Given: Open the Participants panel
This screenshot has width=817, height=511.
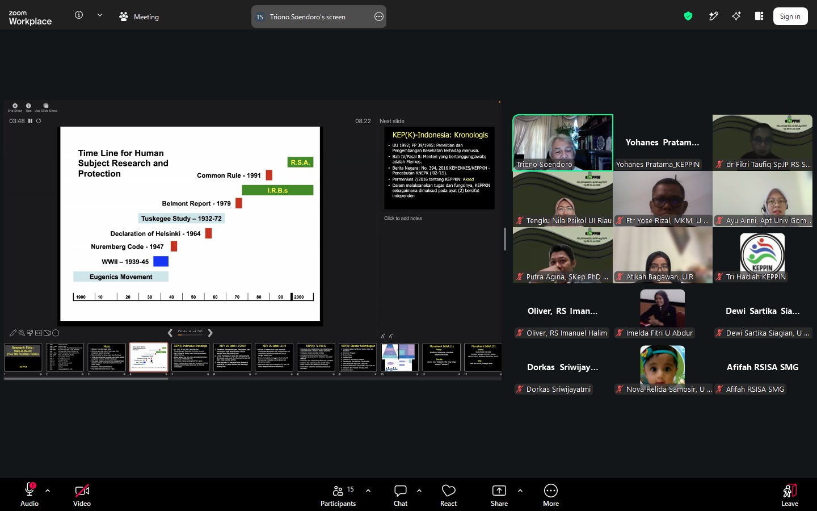Looking at the screenshot, I should pyautogui.click(x=338, y=495).
